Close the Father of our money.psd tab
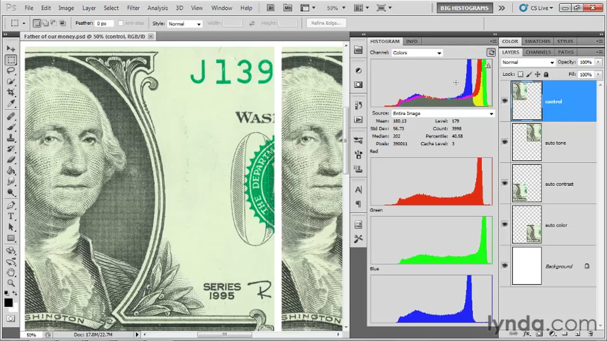 pos(151,36)
